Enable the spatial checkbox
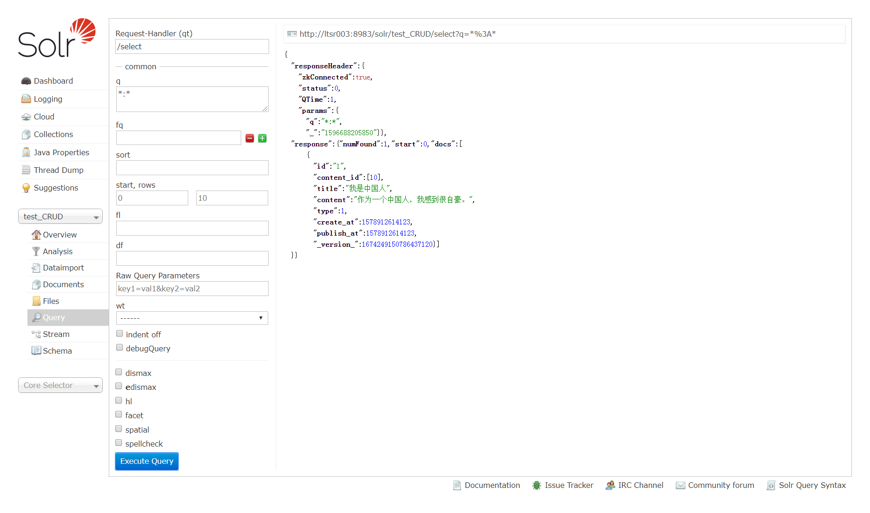 click(x=119, y=429)
